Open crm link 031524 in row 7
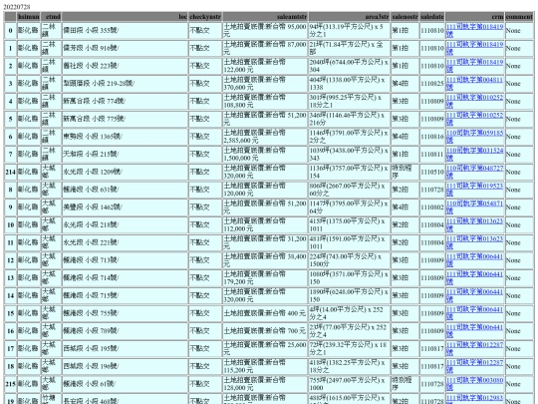Image resolution: width=538 pixels, height=404 pixels. pyautogui.click(x=474, y=155)
